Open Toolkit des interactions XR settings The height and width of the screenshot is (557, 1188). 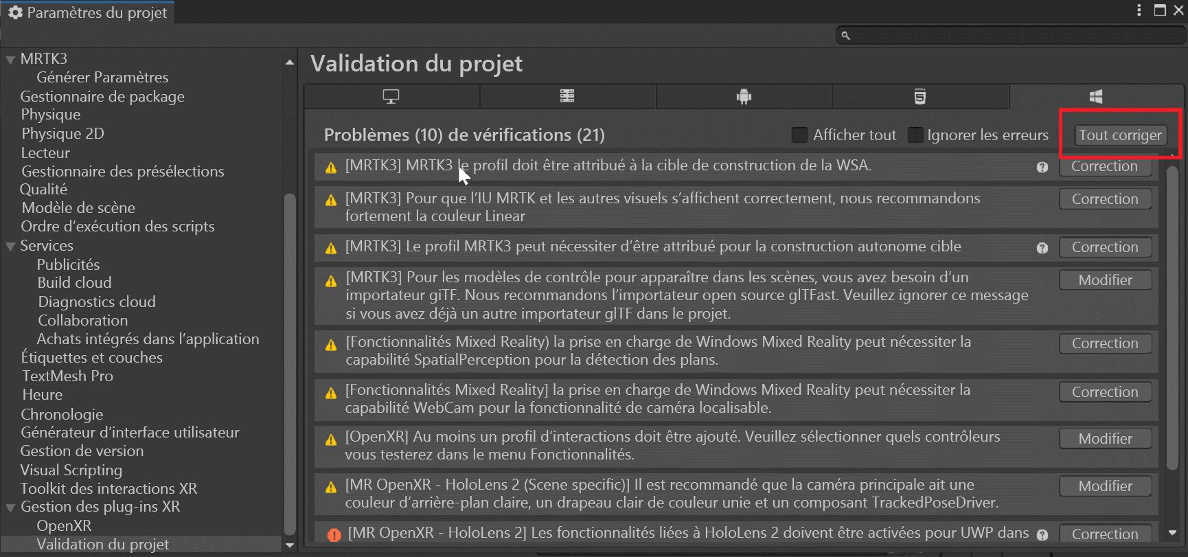tap(108, 488)
